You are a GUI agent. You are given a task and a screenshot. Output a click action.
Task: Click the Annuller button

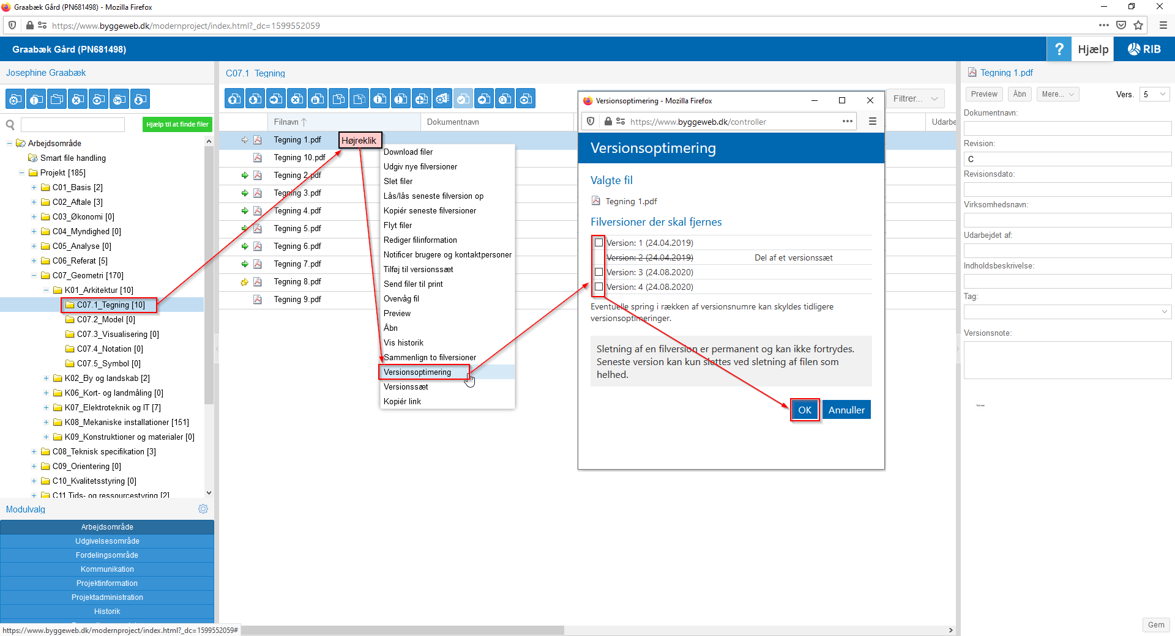(846, 410)
